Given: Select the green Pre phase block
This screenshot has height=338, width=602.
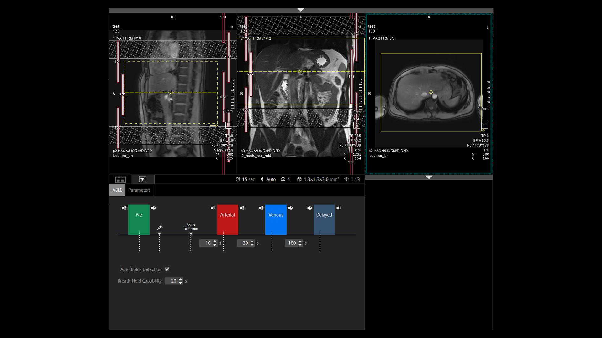Looking at the screenshot, I should click(139, 219).
